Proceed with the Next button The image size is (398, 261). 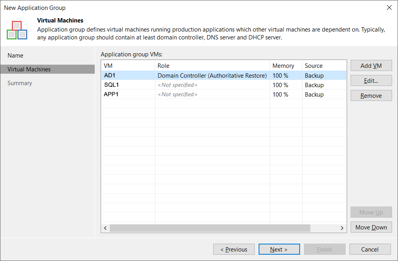[x=279, y=249]
